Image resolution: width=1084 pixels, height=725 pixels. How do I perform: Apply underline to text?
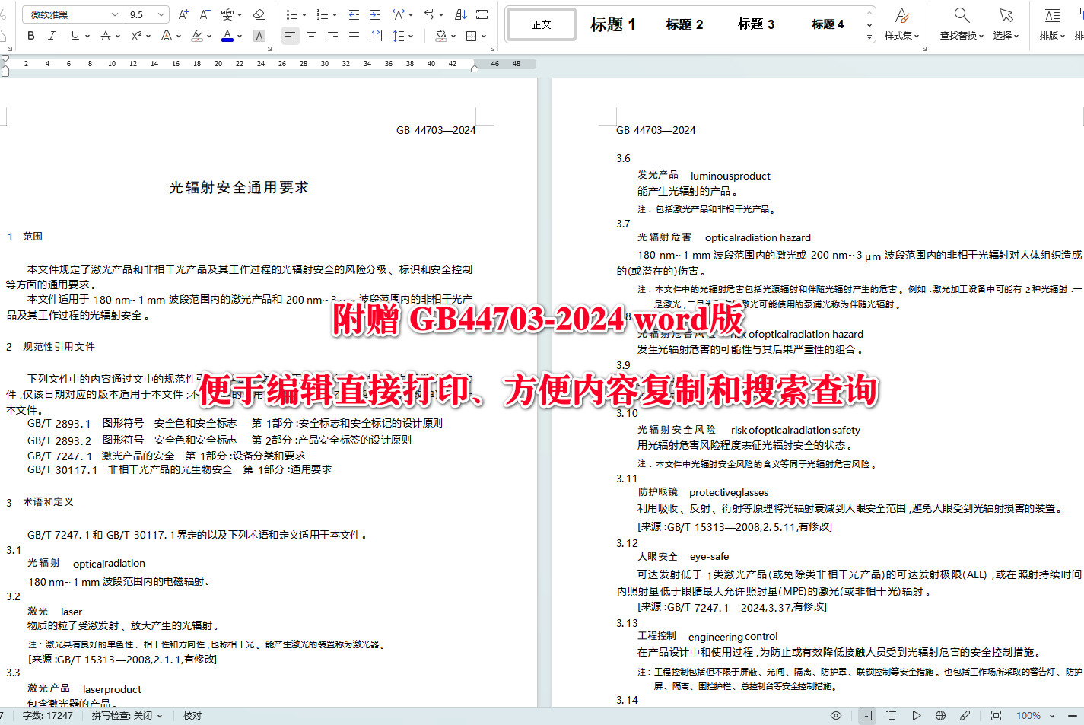[x=75, y=36]
